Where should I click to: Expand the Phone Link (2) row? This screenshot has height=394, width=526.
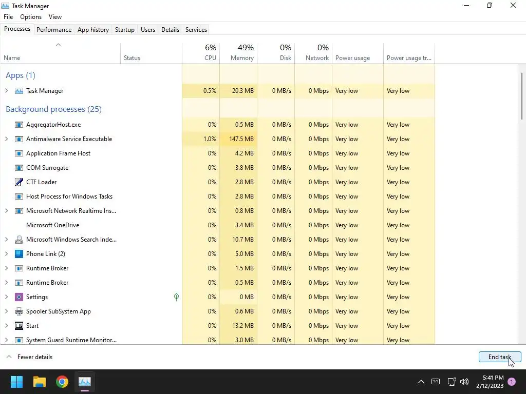click(6, 254)
